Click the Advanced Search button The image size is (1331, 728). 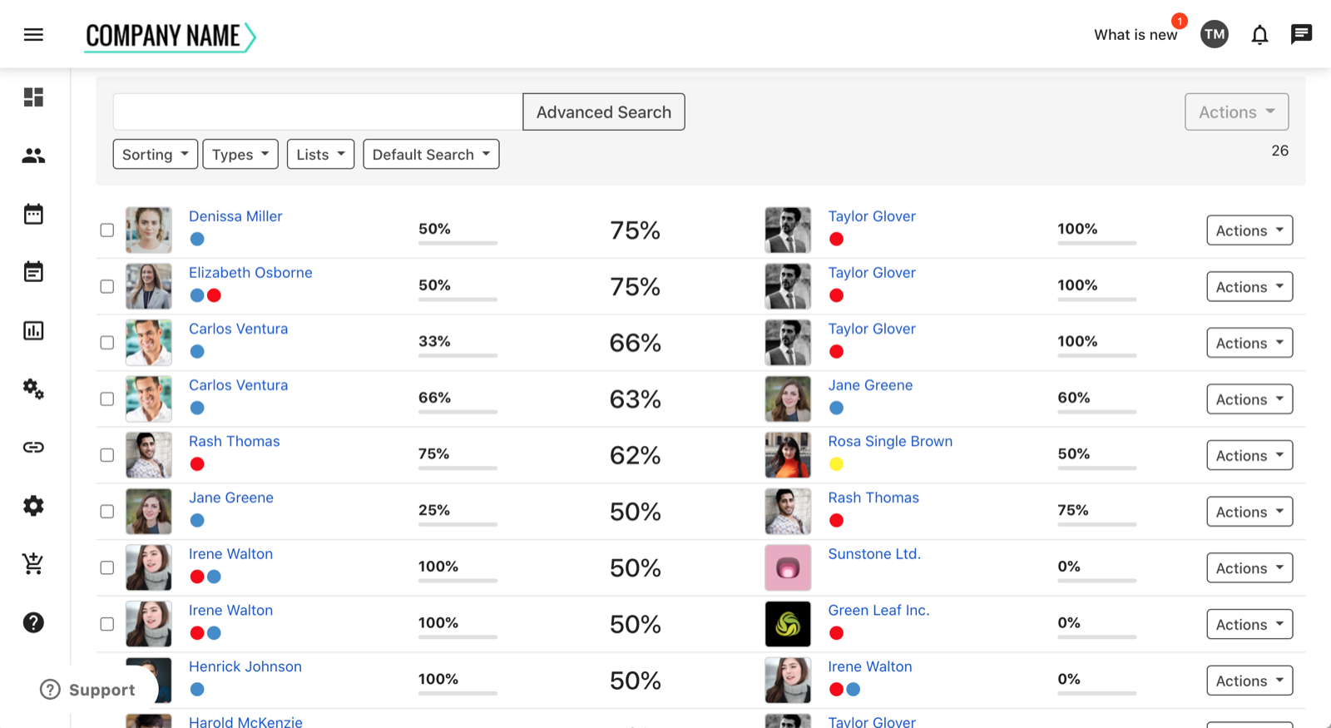click(x=603, y=112)
